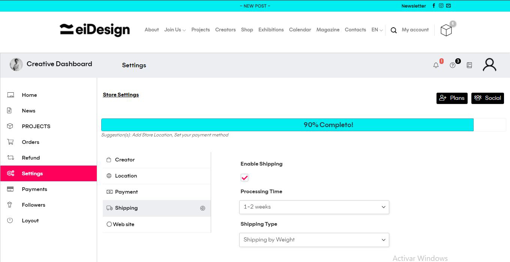The image size is (510, 262).
Task: Open the documentation book icon in dashboard header
Action: click(x=469, y=65)
